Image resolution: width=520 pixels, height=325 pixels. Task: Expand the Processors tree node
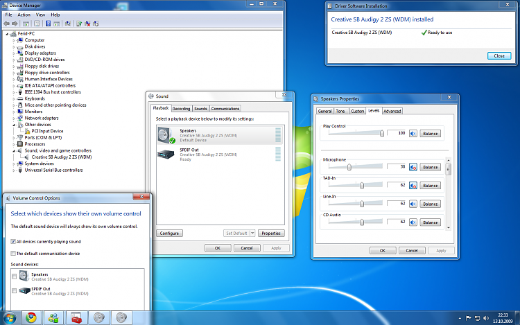[x=14, y=144]
